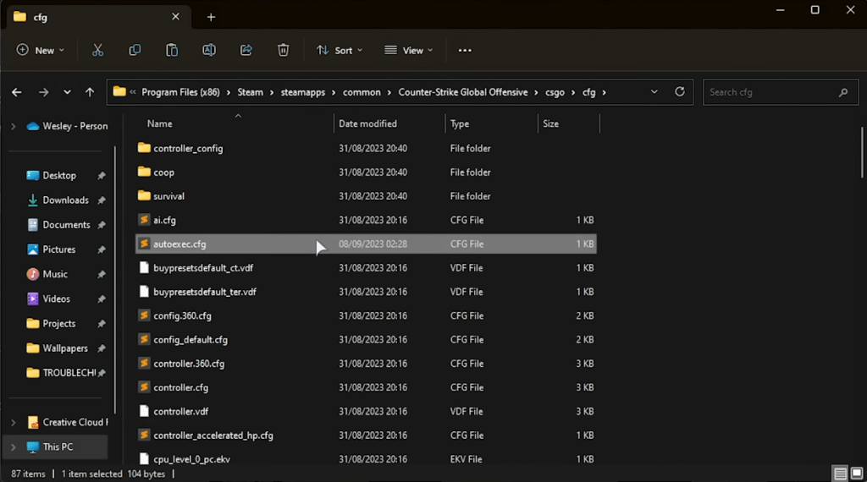Open the New dropdown menu
The image size is (867, 482).
tap(41, 50)
